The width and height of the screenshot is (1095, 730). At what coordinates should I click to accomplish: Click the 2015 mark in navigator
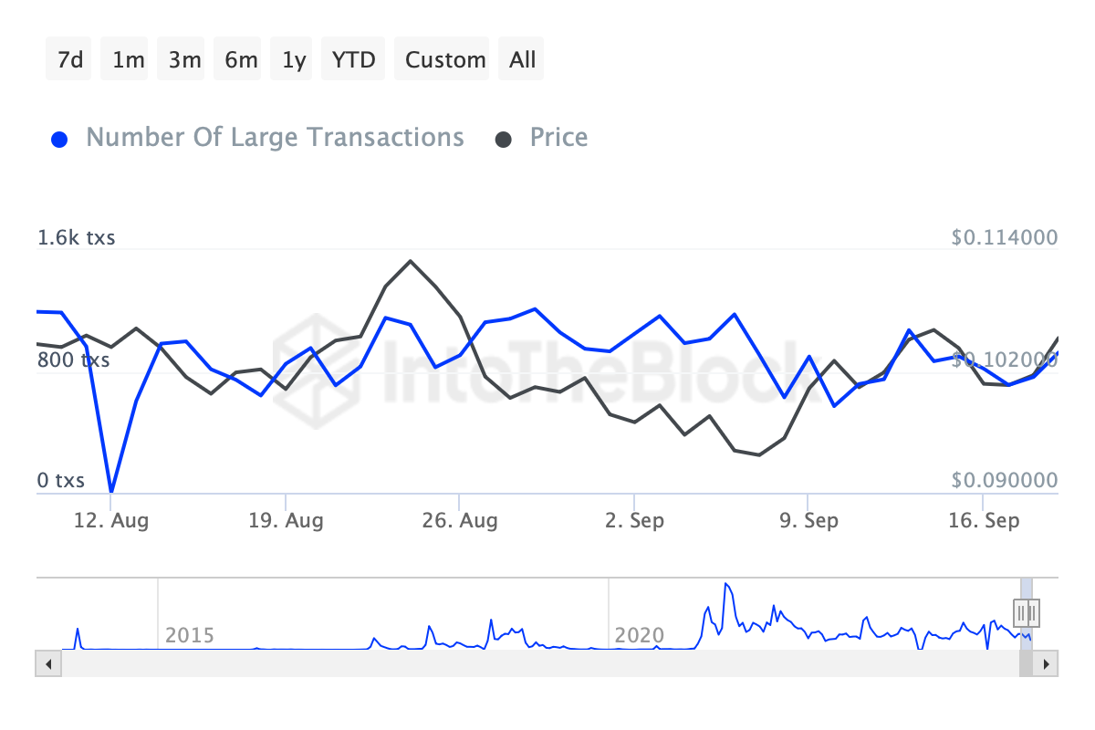pos(190,634)
